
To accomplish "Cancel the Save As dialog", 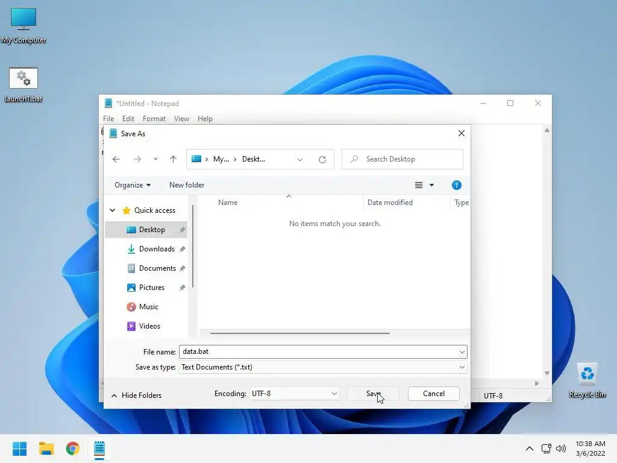I will click(x=434, y=394).
